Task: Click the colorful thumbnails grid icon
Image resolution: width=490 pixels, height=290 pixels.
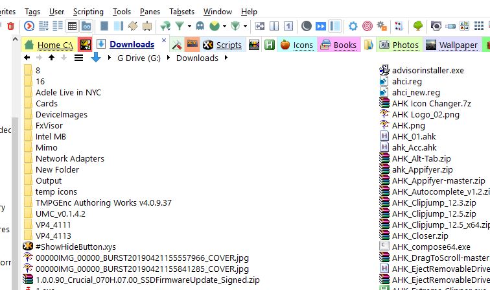Action: 464,26
